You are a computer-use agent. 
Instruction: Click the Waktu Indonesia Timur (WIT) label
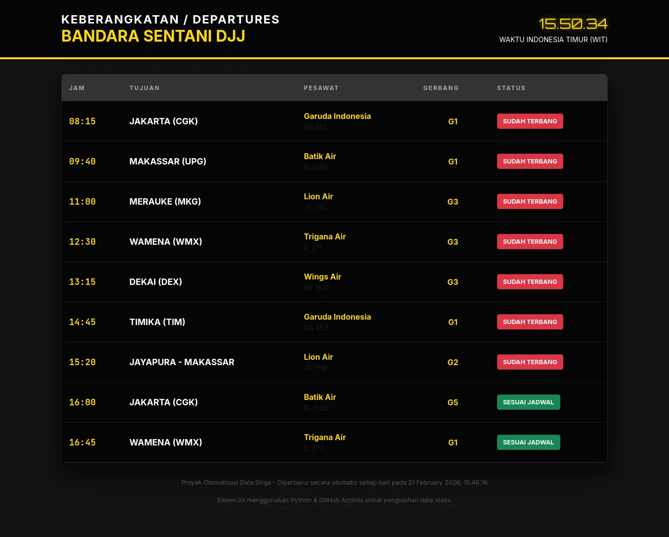click(x=553, y=40)
